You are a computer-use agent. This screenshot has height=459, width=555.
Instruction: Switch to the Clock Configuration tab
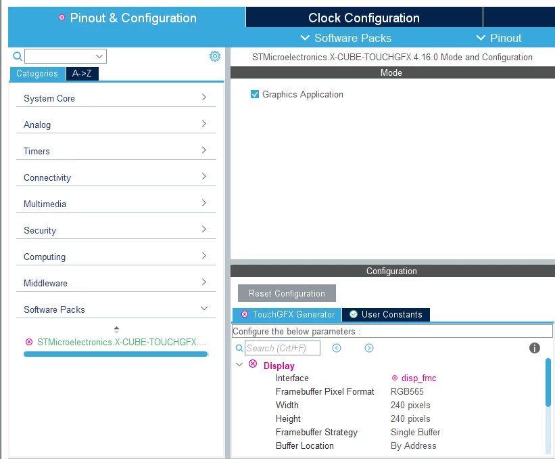[364, 18]
